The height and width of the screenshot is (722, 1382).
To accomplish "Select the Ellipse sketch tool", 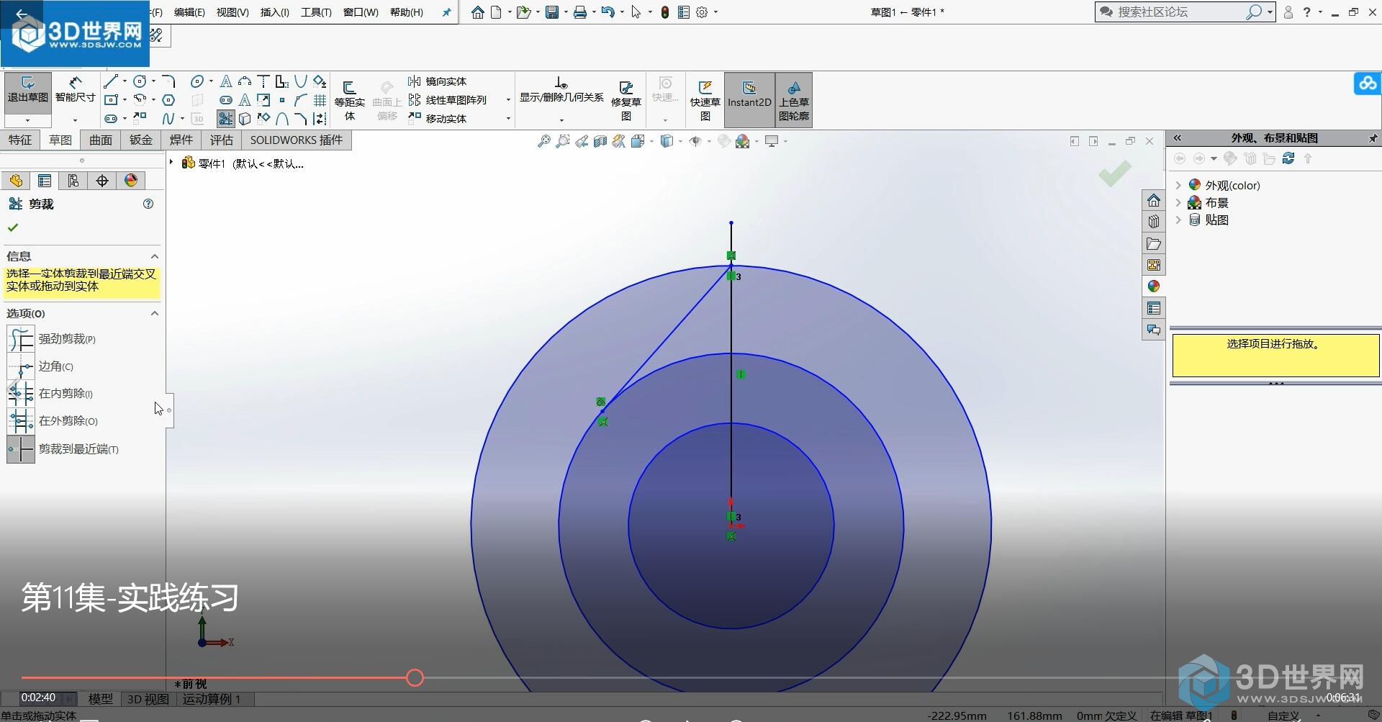I will coord(197,81).
